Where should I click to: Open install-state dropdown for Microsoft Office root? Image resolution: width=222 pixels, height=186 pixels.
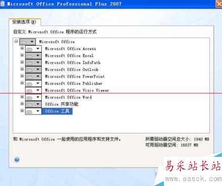(28, 42)
